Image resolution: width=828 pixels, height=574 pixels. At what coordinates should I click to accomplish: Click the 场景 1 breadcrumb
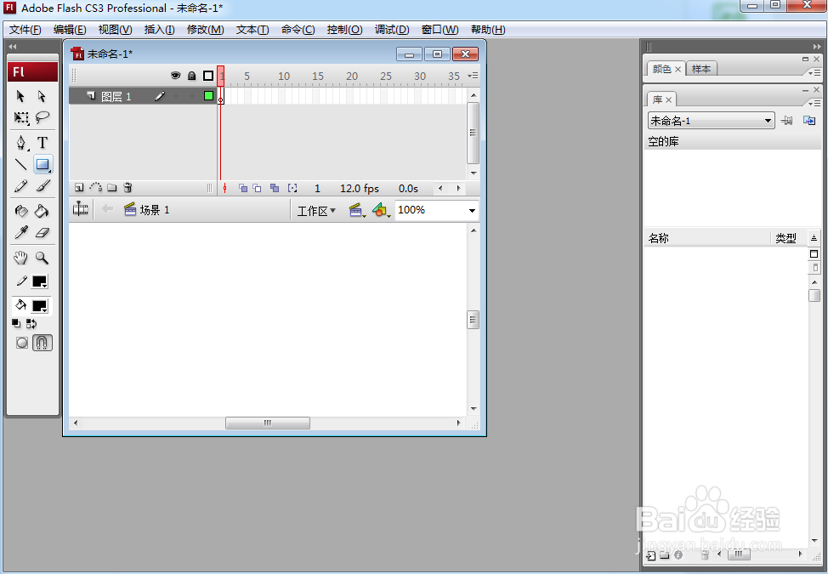pos(147,210)
